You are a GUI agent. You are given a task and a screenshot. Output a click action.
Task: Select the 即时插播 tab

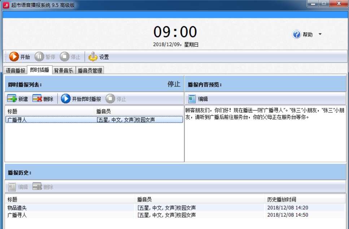pos(40,70)
